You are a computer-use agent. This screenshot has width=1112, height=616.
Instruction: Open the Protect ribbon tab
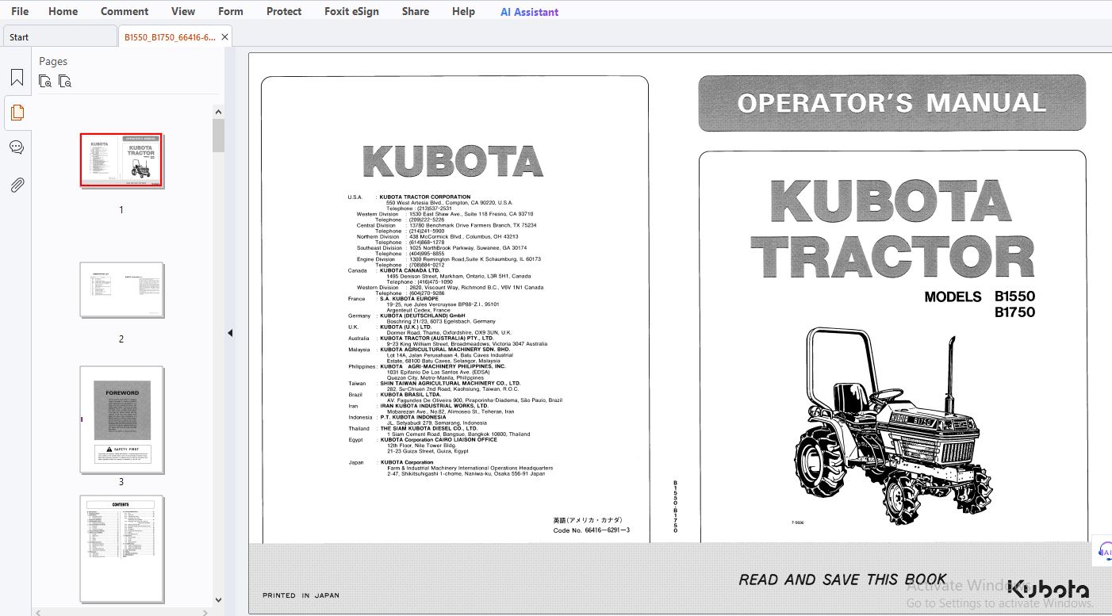point(284,11)
